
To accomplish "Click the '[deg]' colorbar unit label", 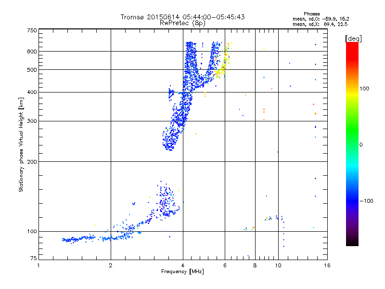I will pos(353,39).
